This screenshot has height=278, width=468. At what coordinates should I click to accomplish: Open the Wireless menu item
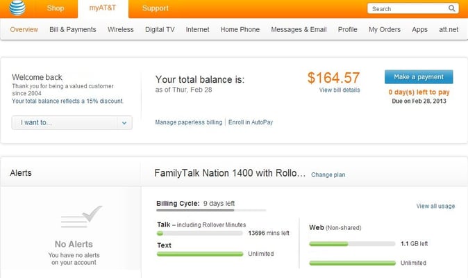pyautogui.click(x=121, y=30)
